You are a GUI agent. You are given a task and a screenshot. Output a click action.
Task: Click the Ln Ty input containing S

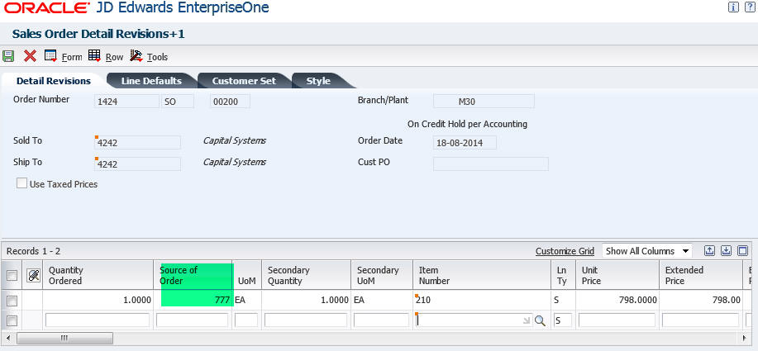point(563,320)
